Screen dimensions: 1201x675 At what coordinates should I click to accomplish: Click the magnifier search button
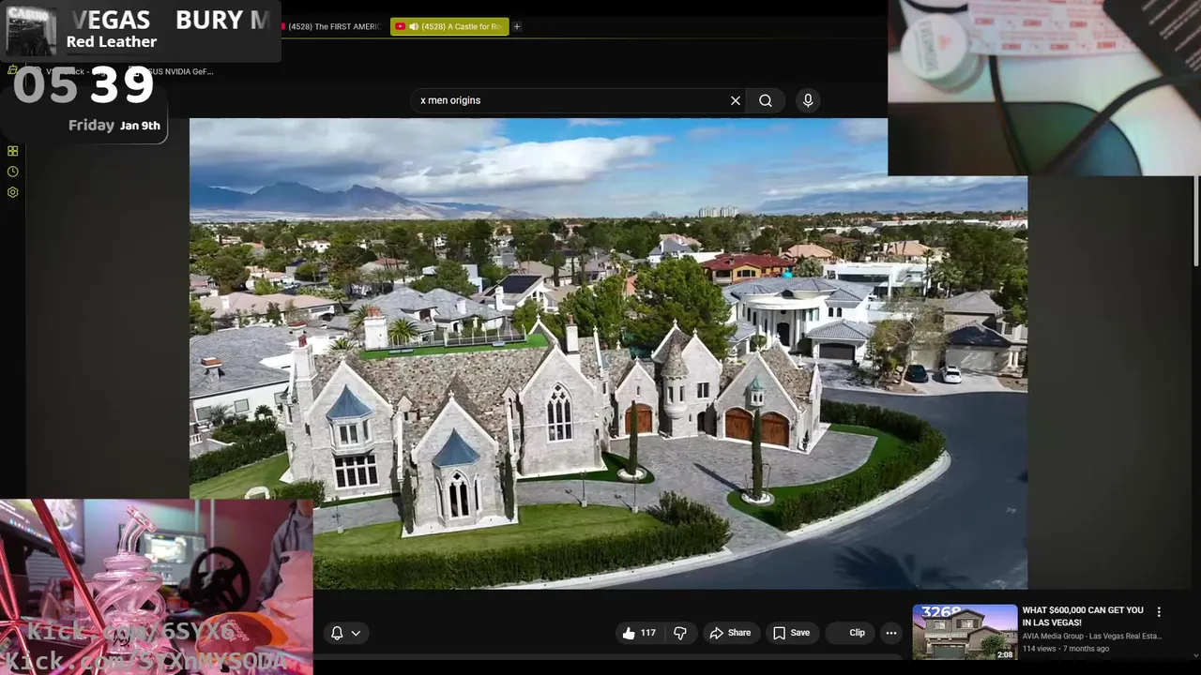point(766,100)
